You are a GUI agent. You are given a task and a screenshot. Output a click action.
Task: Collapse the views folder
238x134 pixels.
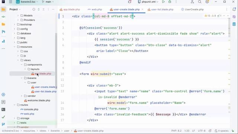click(x=18, y=60)
